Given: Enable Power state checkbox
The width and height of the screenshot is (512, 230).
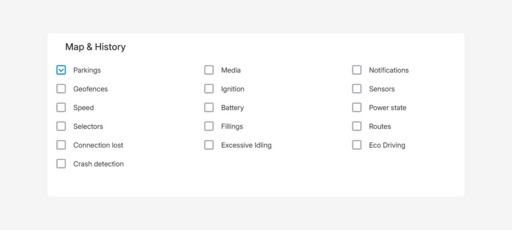Looking at the screenshot, I should click(357, 107).
